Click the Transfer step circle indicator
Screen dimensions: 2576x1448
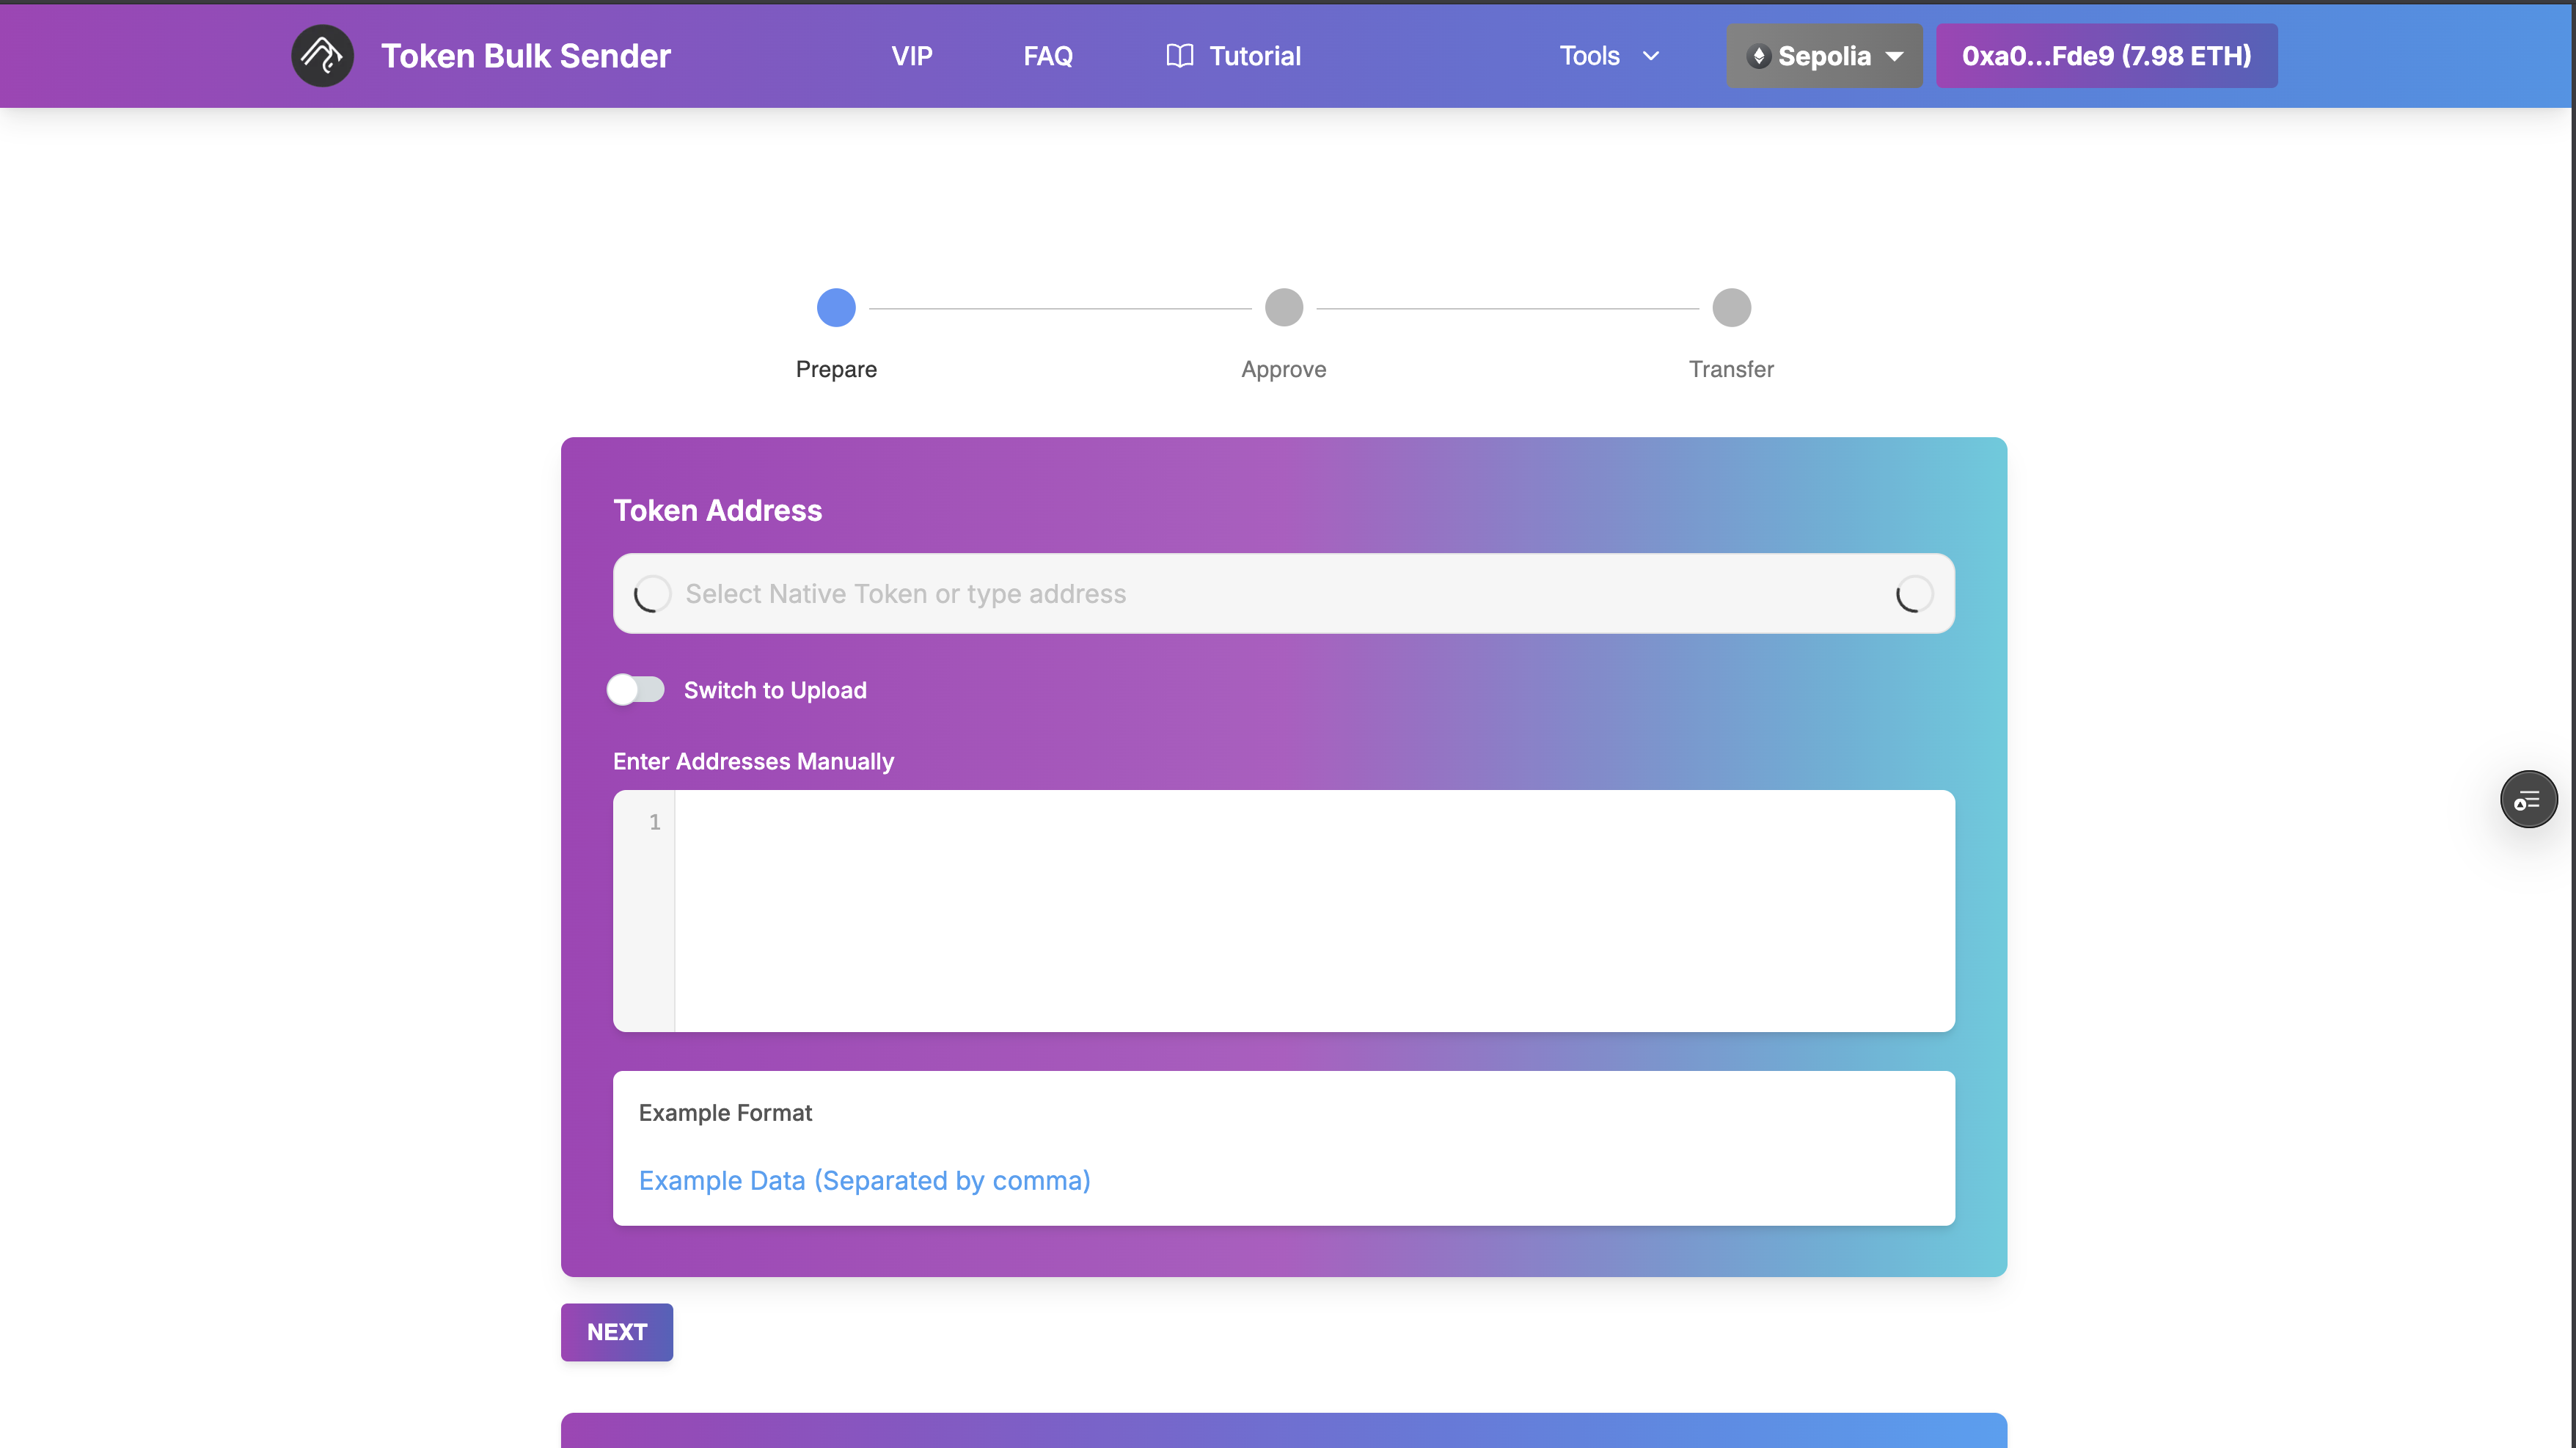[1731, 307]
